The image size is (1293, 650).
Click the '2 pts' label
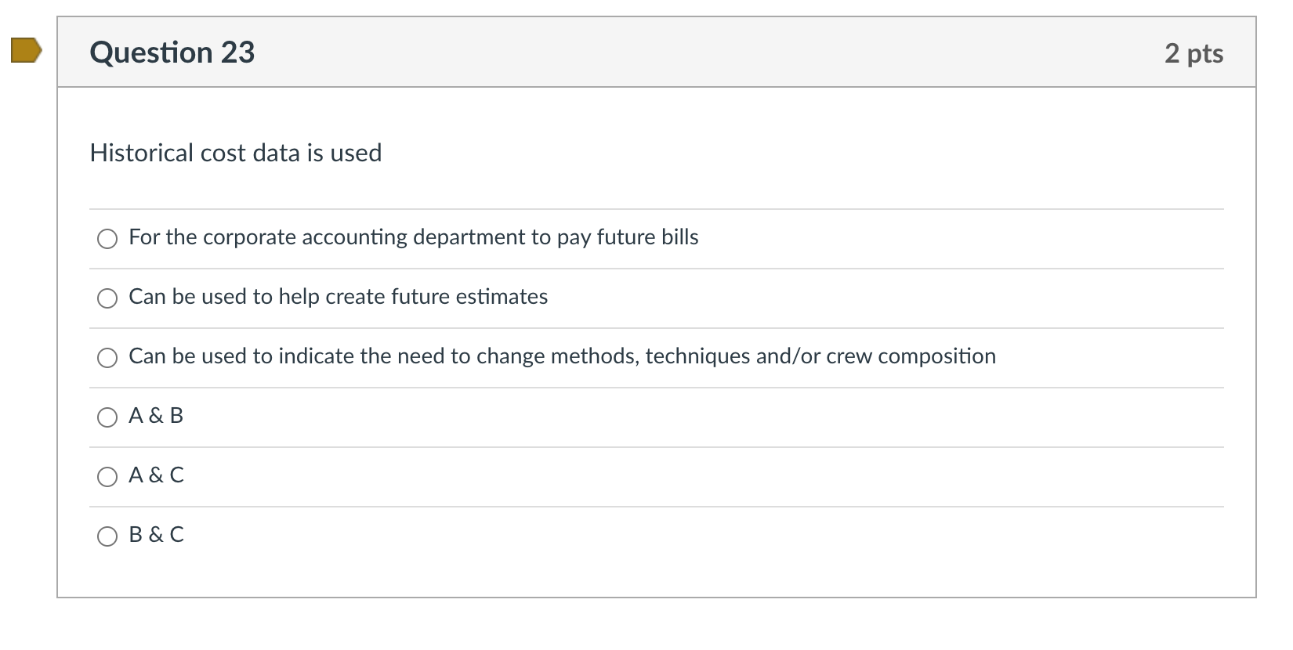click(1194, 52)
